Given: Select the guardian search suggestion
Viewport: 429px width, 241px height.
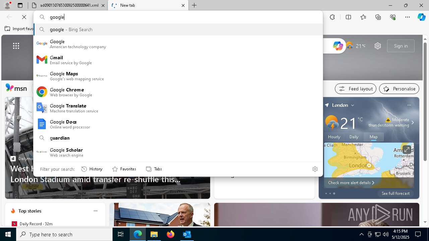Looking at the screenshot, I should pyautogui.click(x=178, y=138).
